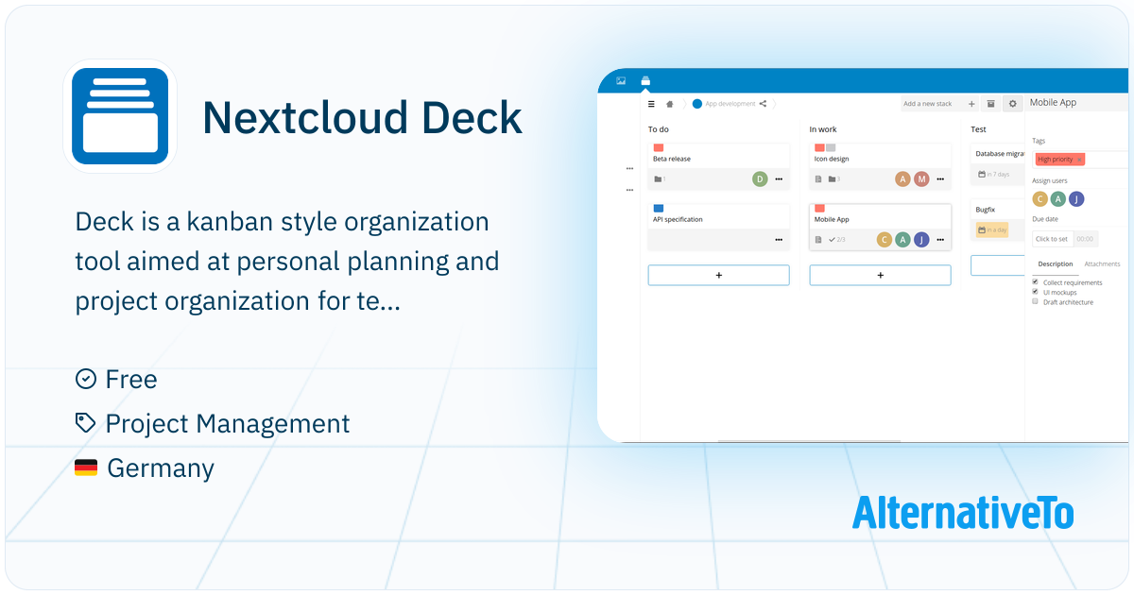Image resolution: width=1134 pixels, height=595 pixels.
Task: Uncheck UI mockups checkbox
Action: click(1036, 292)
